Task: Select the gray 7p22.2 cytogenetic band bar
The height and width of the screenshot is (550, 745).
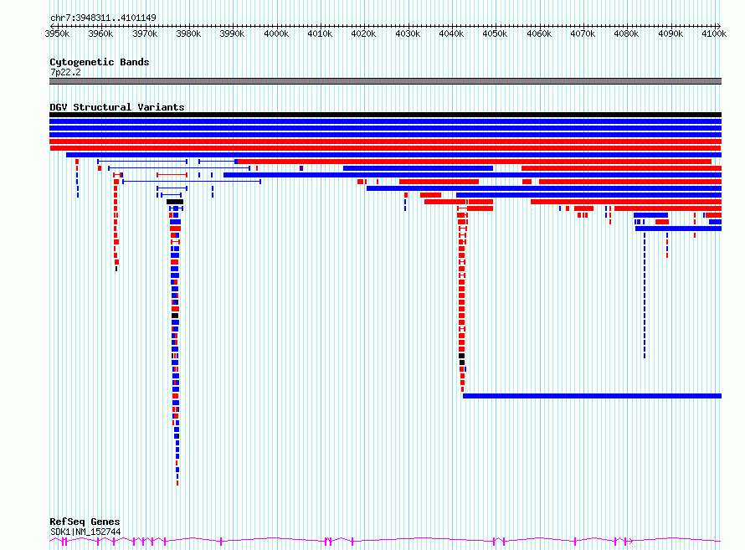Action: click(x=385, y=81)
